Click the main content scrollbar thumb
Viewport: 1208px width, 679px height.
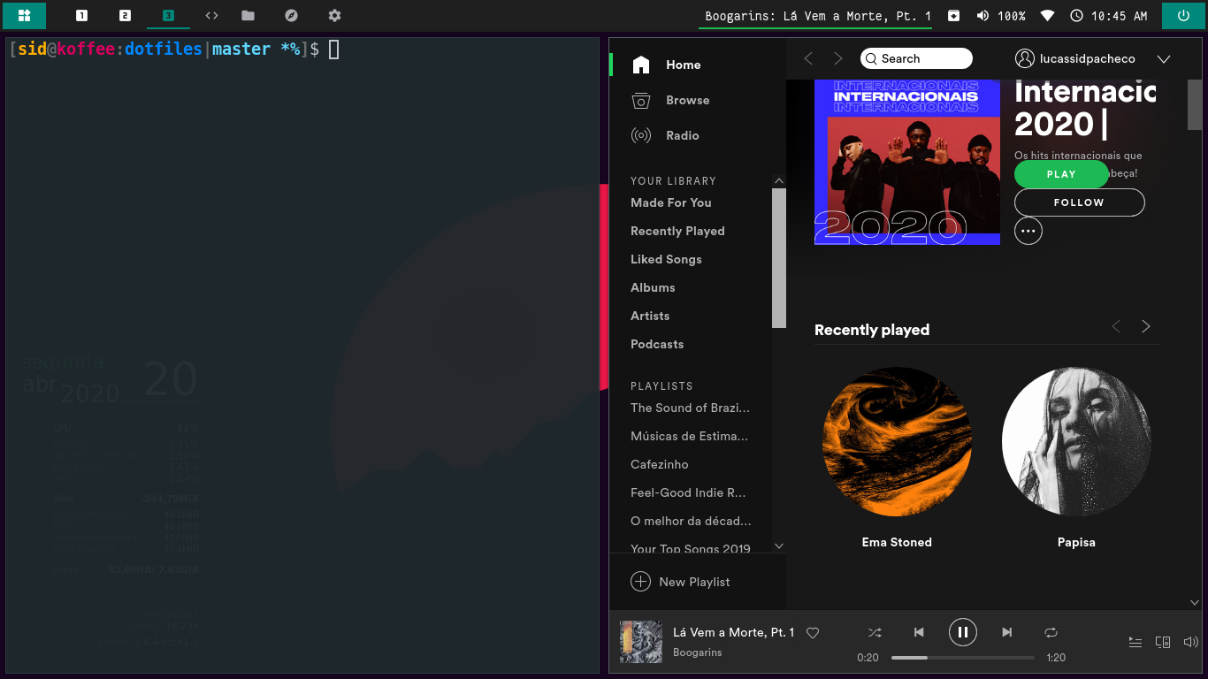tap(1195, 104)
